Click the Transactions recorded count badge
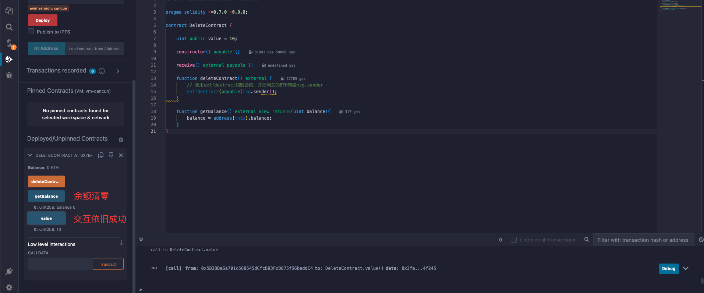 pos(92,71)
